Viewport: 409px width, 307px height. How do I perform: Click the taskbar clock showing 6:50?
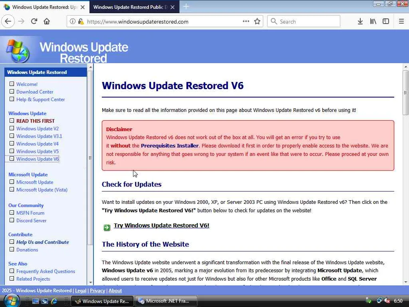398,301
